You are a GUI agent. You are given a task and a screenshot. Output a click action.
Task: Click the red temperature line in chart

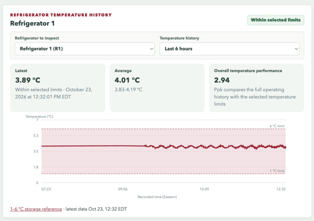coord(164,147)
